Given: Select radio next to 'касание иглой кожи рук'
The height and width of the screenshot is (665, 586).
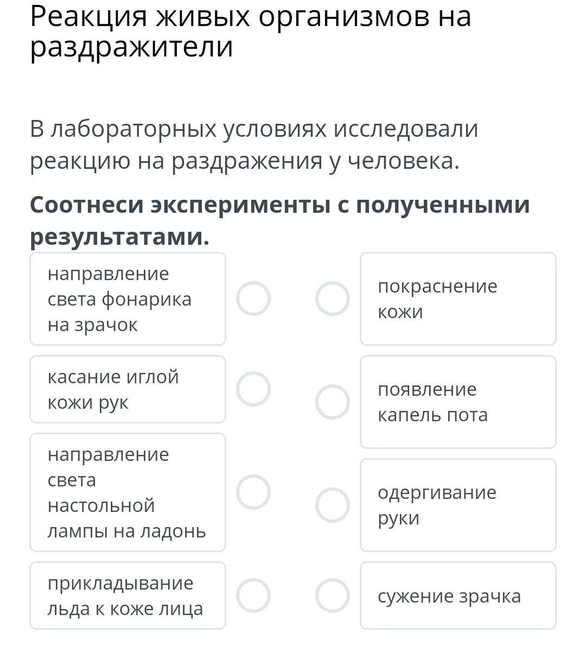Looking at the screenshot, I should coord(253,389).
